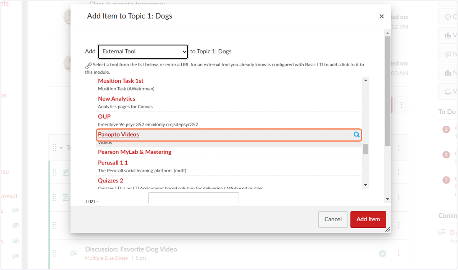Open kebab menu for Favorite Dog Video row
The width and height of the screenshot is (458, 270).
[x=399, y=253]
